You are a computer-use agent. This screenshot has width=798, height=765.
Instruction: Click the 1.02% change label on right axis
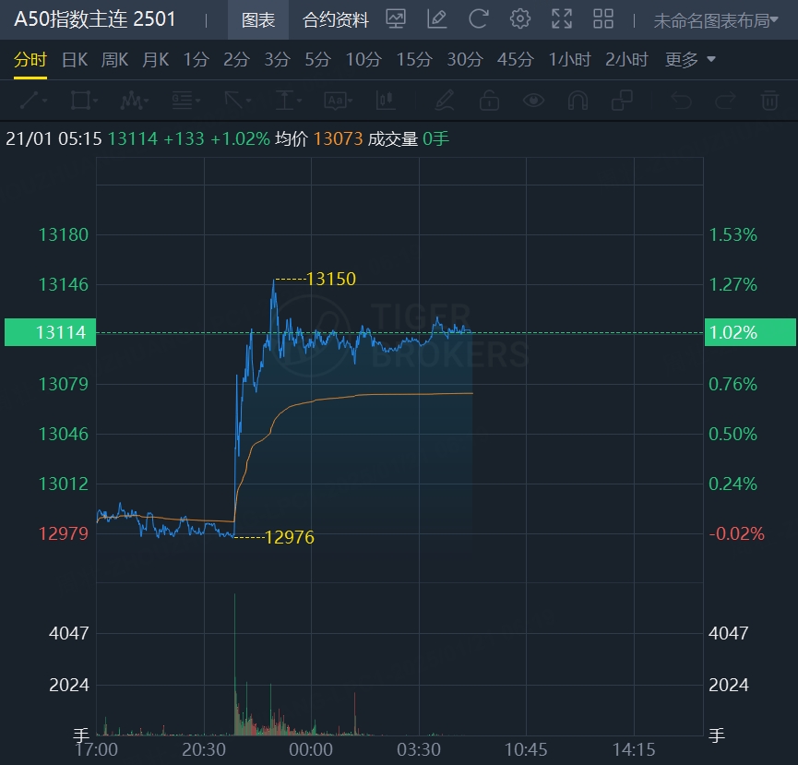[750, 332]
